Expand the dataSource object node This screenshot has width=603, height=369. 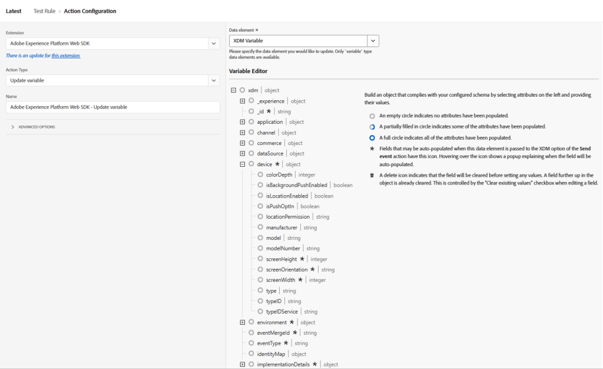242,153
